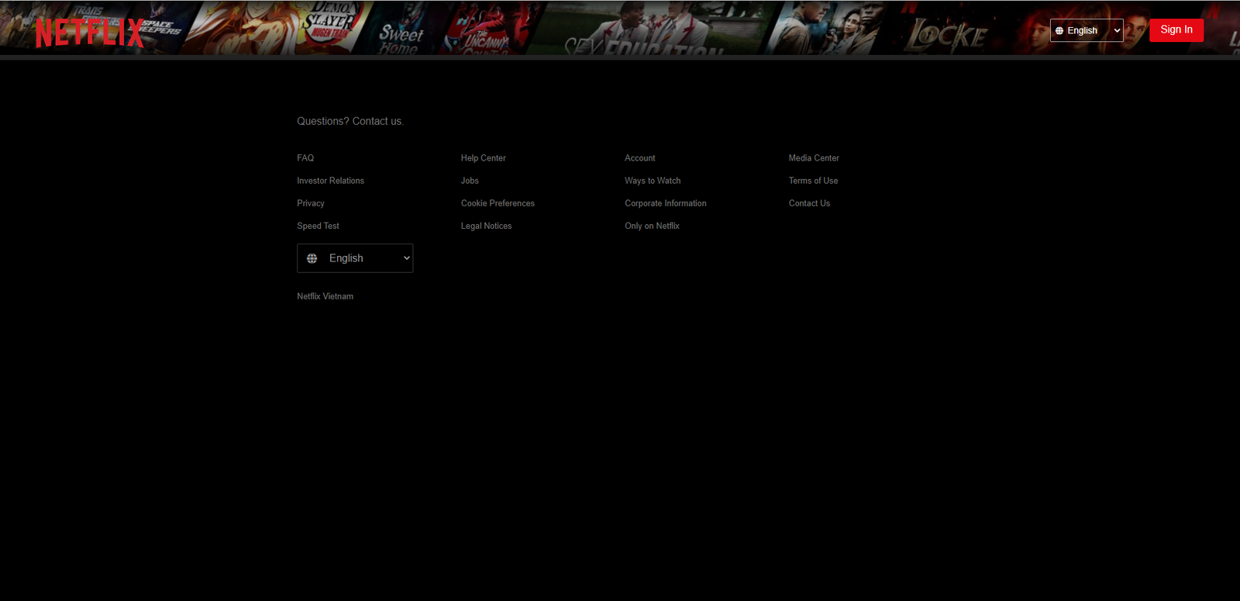Open the Only on Netflix link
Image resolution: width=1240 pixels, height=601 pixels.
(x=652, y=226)
